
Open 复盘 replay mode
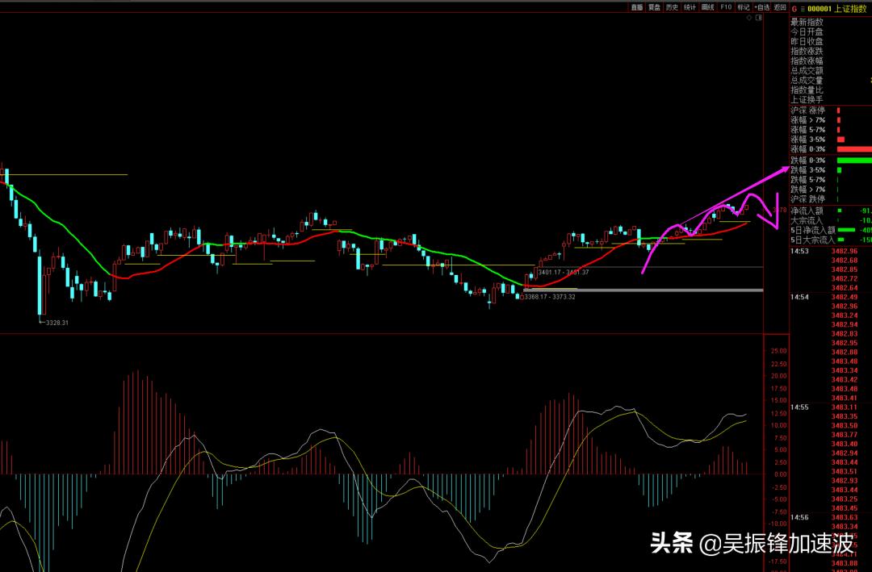coord(653,7)
